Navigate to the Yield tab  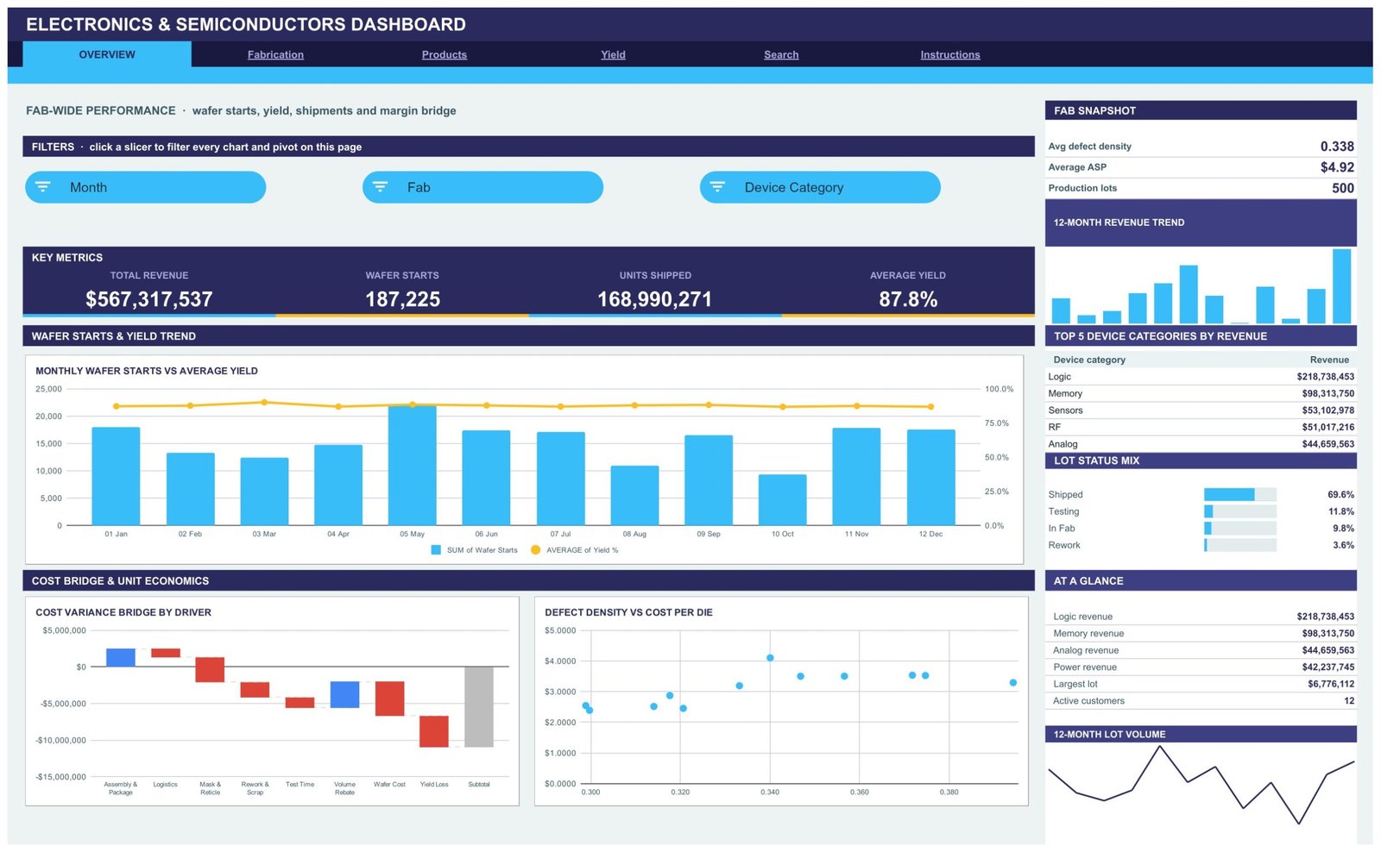click(613, 54)
